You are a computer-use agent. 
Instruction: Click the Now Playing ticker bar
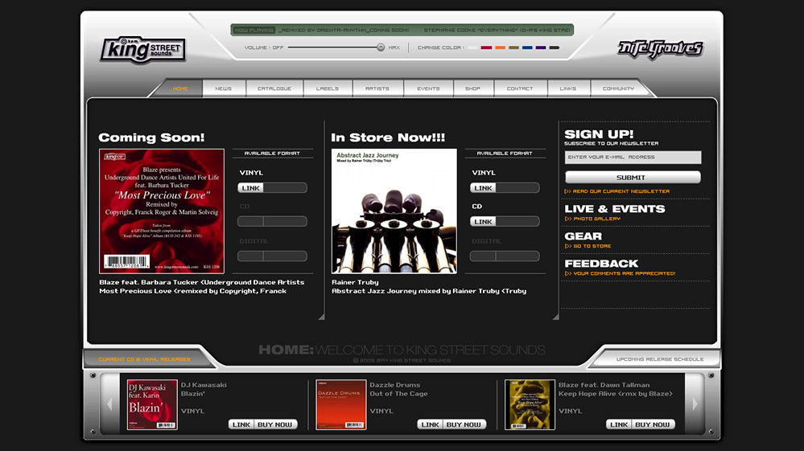click(402, 31)
